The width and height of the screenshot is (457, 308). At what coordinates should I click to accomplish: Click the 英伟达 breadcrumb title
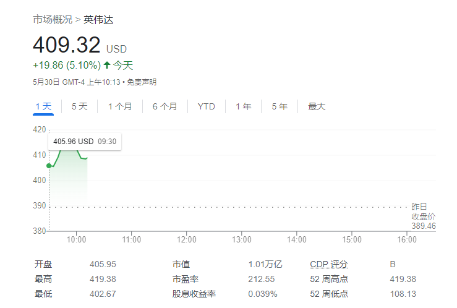click(98, 20)
